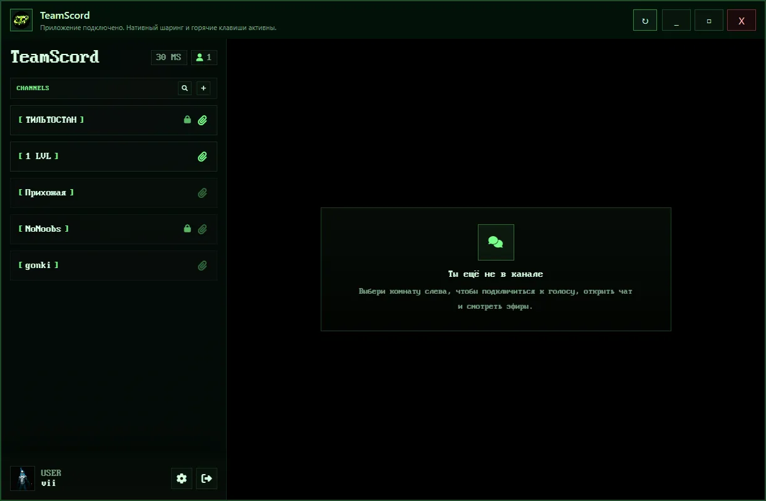
Task: Maximize the TeamScord window
Action: point(709,20)
